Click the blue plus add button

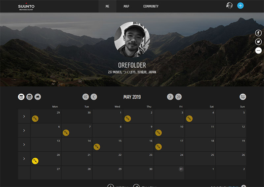tap(240, 6)
